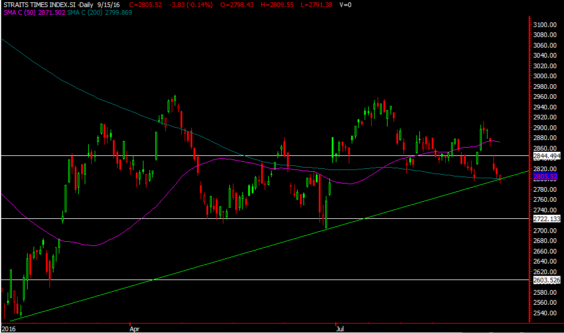This screenshot has height=333, width=564.
Task: Click the 2722.133 horizontal line price label
Action: tap(547, 219)
